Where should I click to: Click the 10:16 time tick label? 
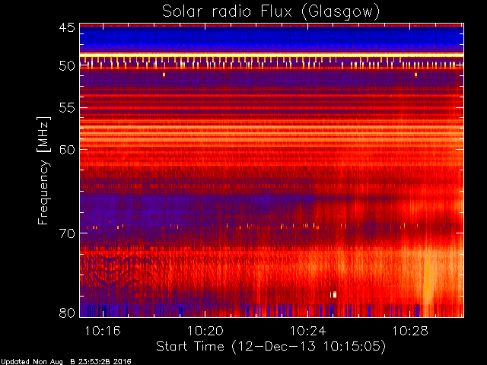tap(103, 331)
